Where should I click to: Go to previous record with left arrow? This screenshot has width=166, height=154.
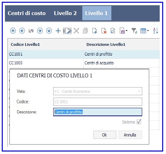[x=22, y=31]
